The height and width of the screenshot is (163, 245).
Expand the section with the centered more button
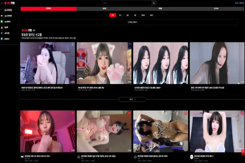tap(132, 99)
